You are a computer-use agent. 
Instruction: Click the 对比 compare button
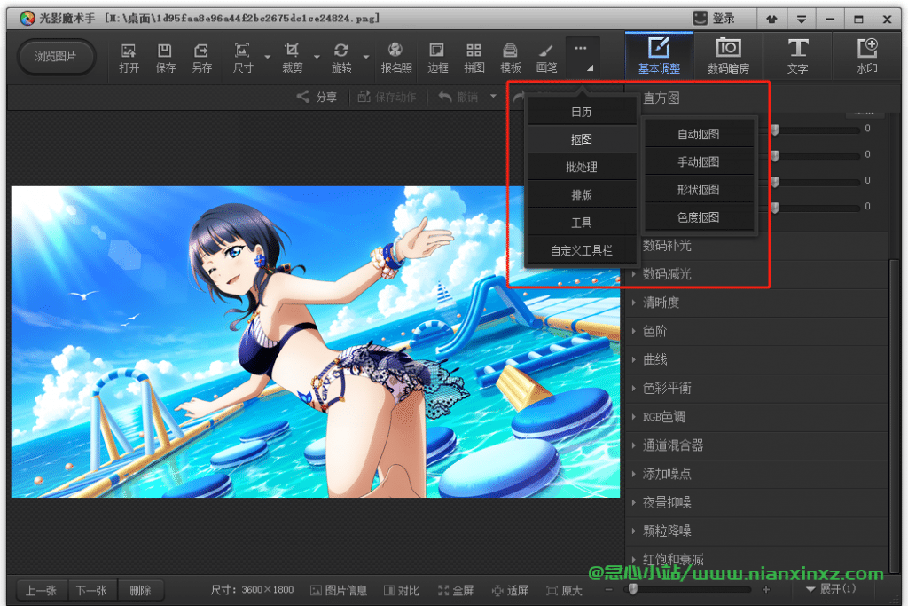coord(402,590)
